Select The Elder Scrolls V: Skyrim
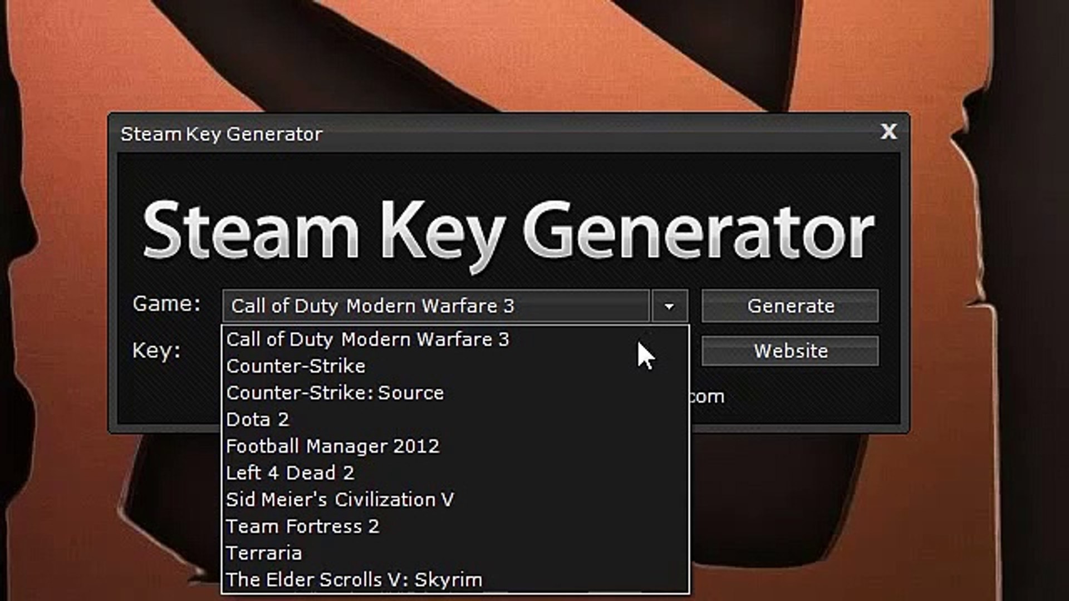 (x=354, y=580)
